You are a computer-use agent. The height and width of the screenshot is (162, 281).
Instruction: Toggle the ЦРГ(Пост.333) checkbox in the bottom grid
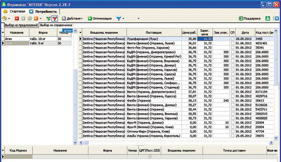pyautogui.click(x=150, y=157)
